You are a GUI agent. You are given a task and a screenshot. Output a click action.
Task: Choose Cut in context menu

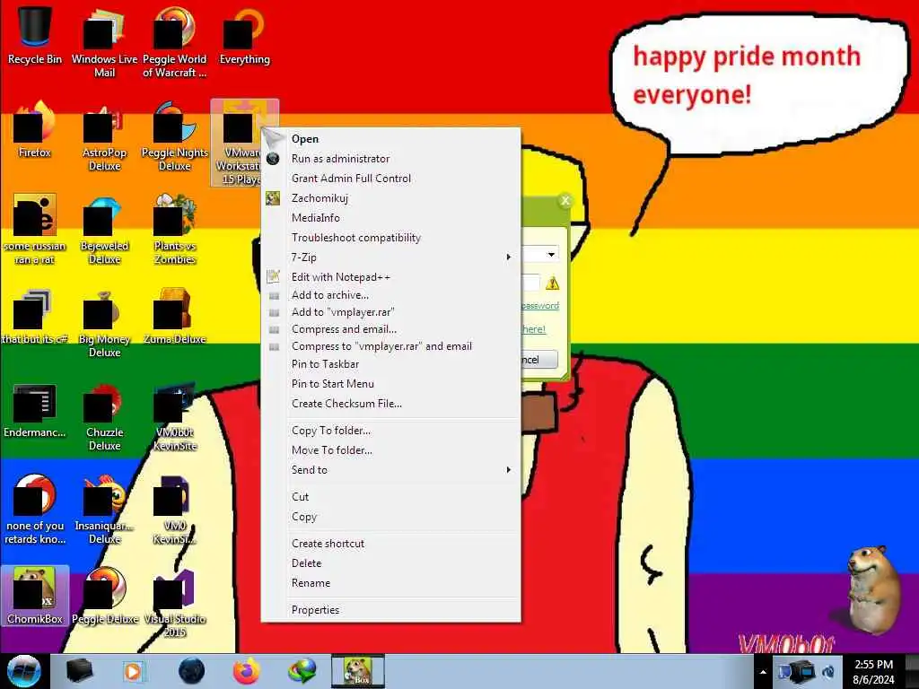coord(390,497)
